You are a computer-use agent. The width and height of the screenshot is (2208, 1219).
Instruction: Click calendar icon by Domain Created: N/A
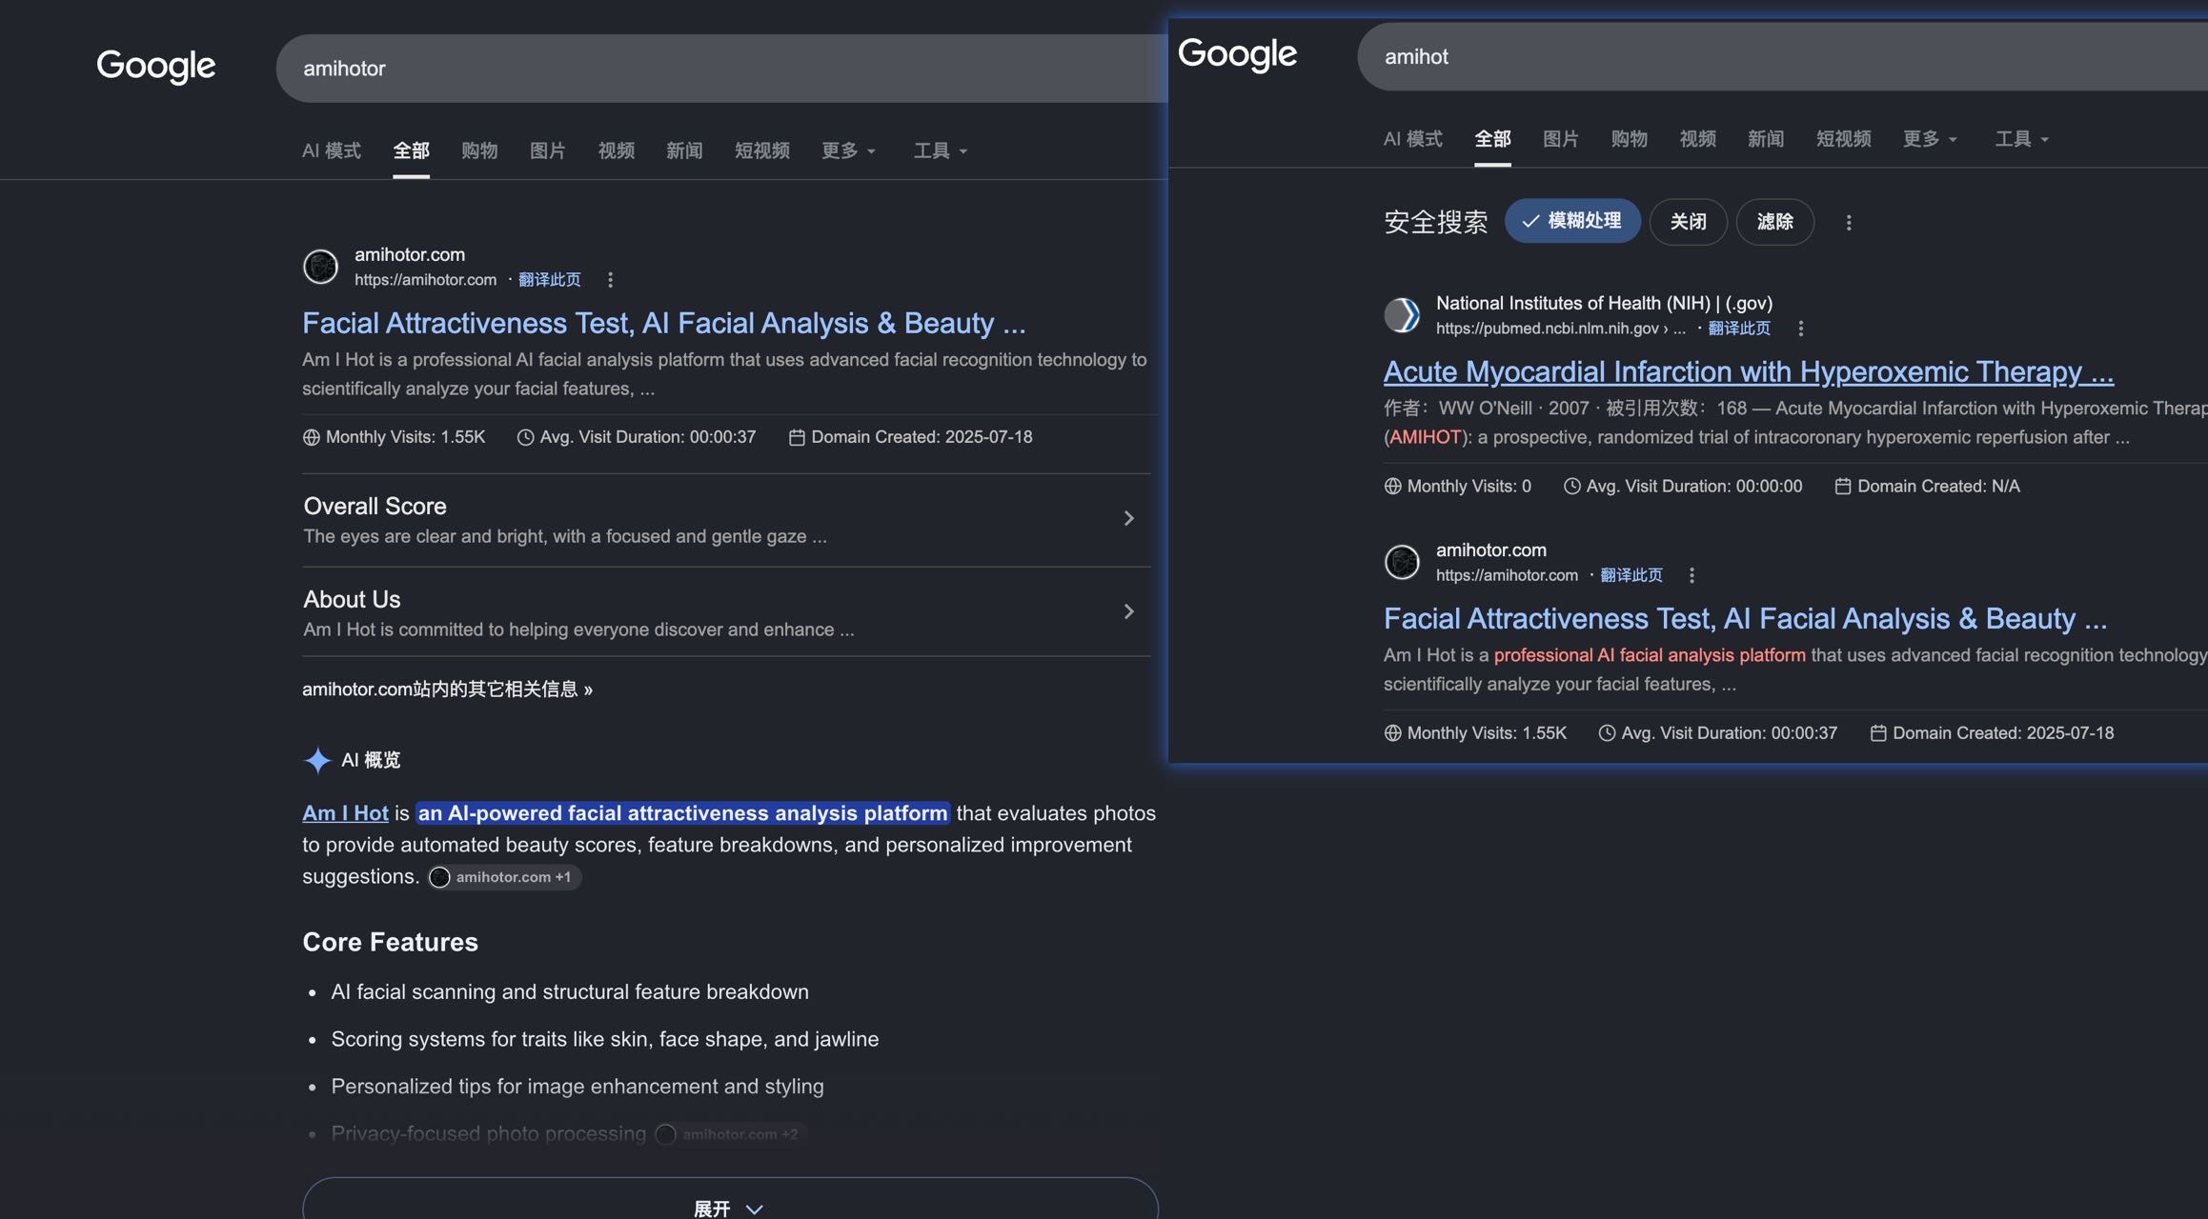click(1843, 486)
